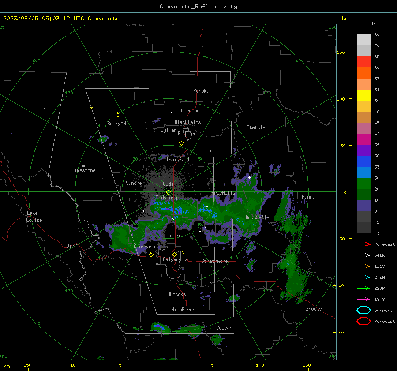Pick the yellow 54 dBZ swatch

pyautogui.click(x=363, y=95)
